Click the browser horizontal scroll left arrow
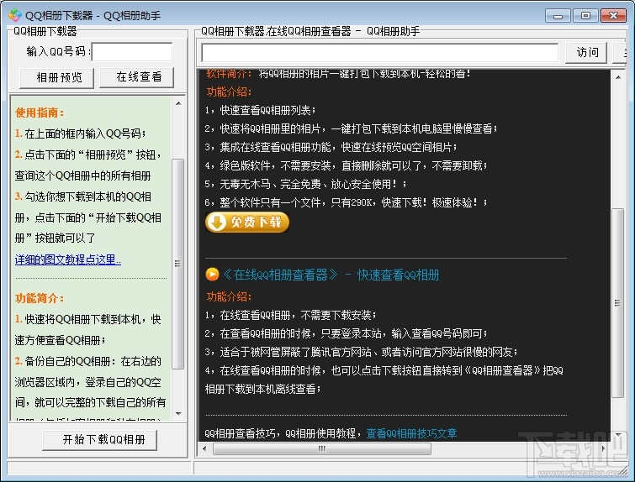 pos(204,448)
